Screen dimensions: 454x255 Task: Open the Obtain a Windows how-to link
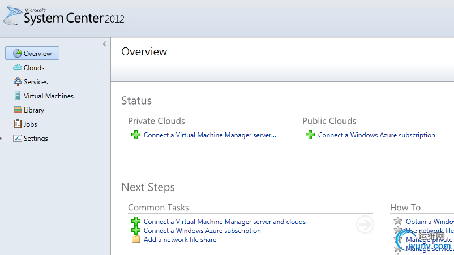point(430,222)
